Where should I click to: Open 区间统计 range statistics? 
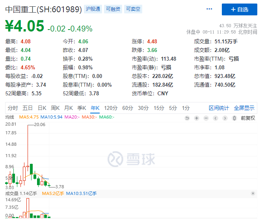[219, 108]
